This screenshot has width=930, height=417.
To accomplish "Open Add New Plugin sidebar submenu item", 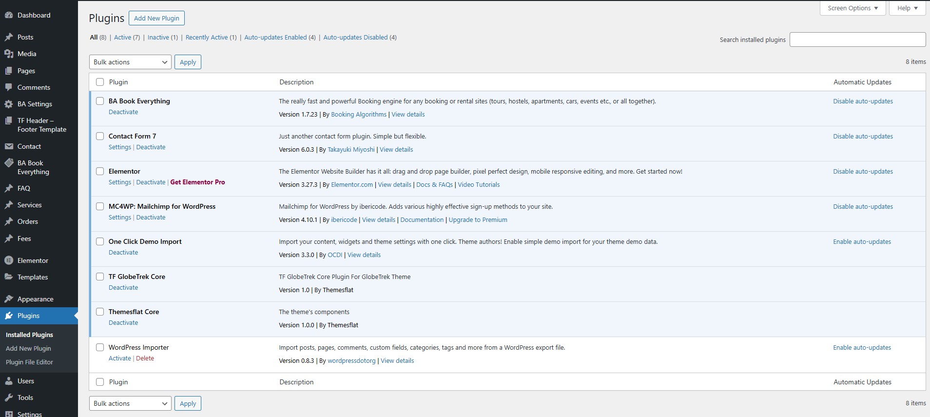I will click(x=28, y=348).
